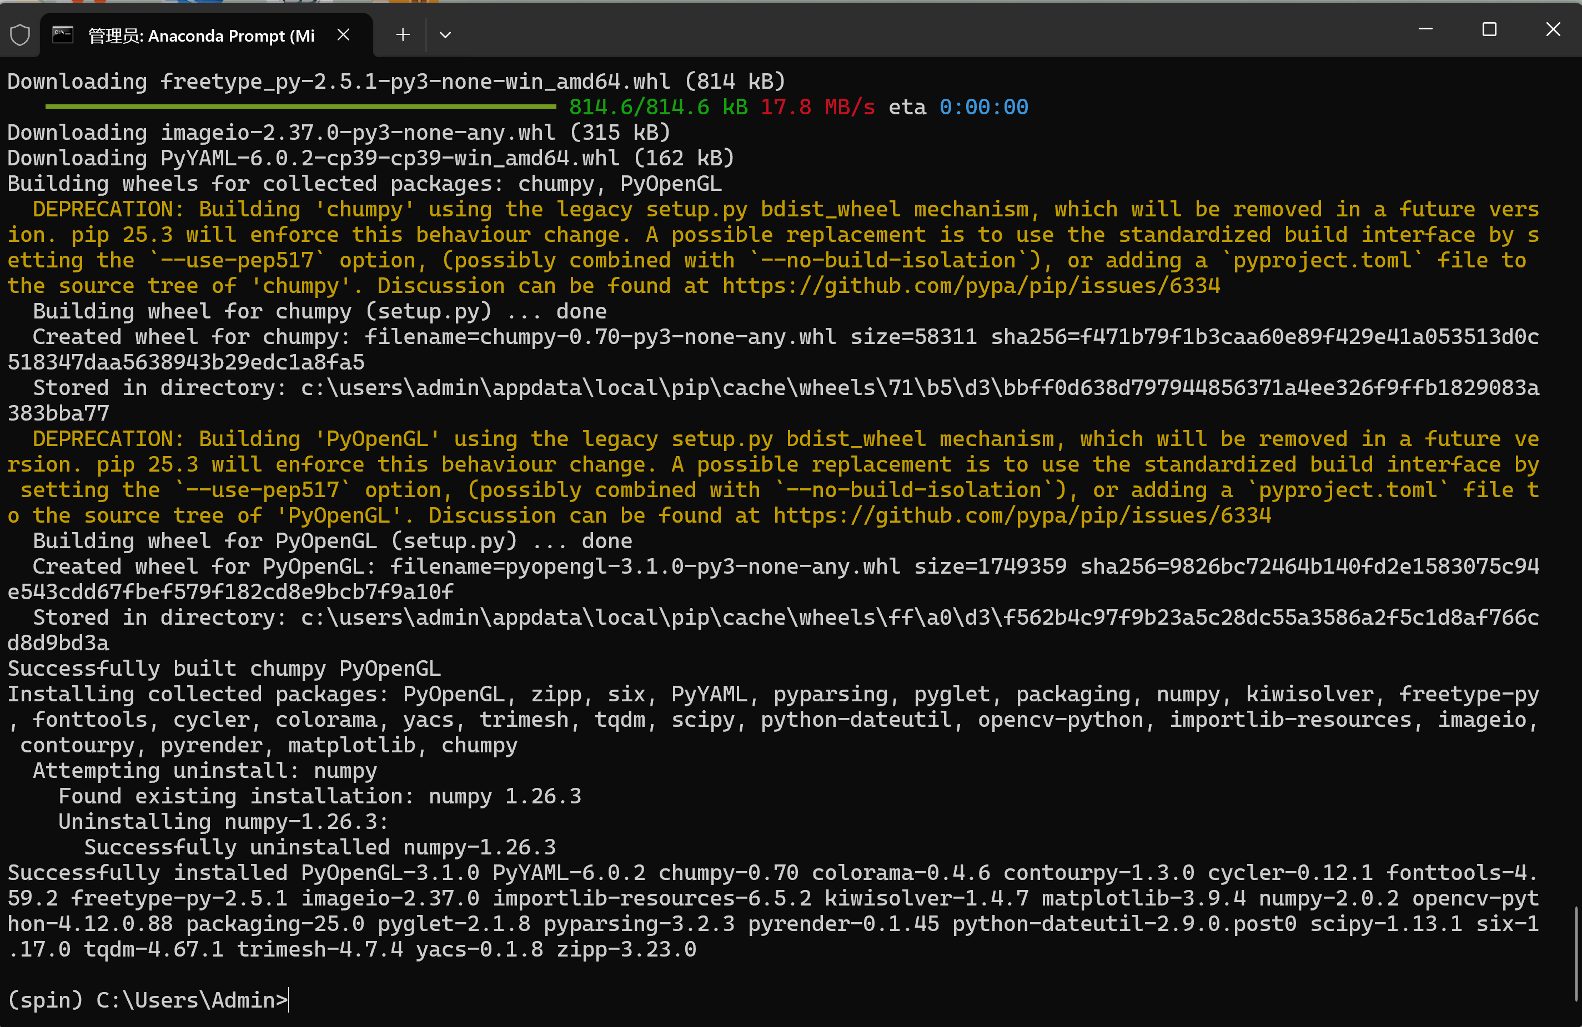Click the 'Building wheel for PyOpenGL' done line
Screen dimensions: 1582x1027
click(333, 541)
